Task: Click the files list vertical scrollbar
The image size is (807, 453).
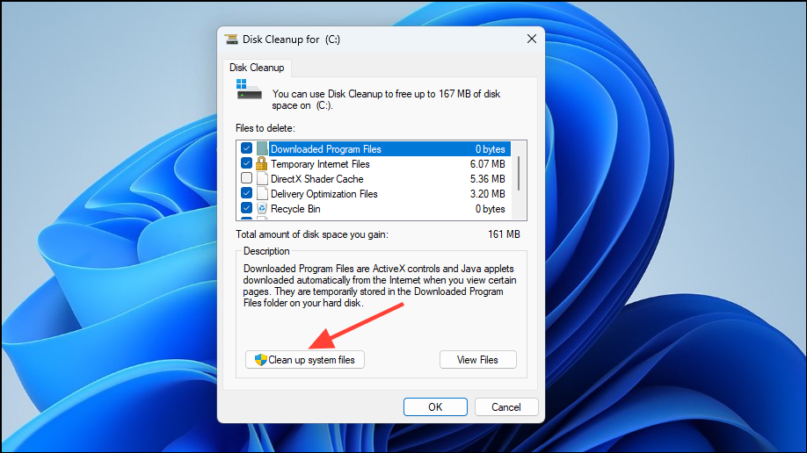Action: pos(519,173)
